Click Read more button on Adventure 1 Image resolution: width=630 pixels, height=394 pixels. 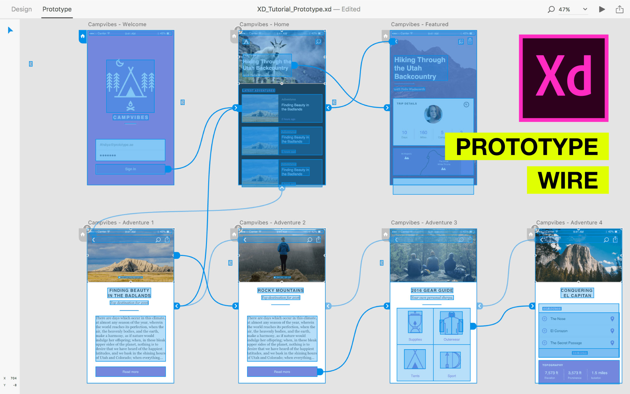point(130,372)
